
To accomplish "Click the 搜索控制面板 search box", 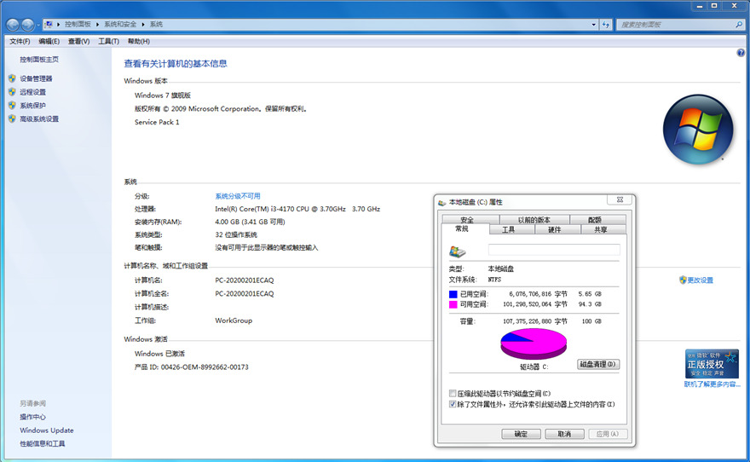I will pyautogui.click(x=681, y=25).
